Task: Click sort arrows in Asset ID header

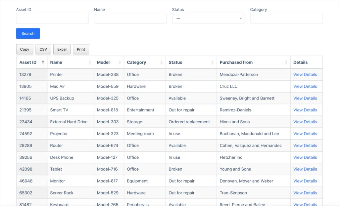Action: click(43, 62)
